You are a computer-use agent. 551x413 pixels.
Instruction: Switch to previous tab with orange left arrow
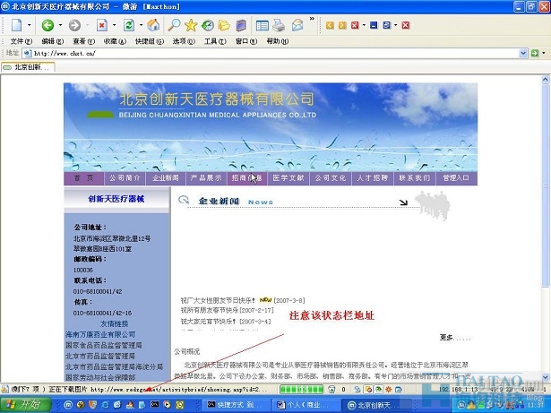pyautogui.click(x=330, y=25)
